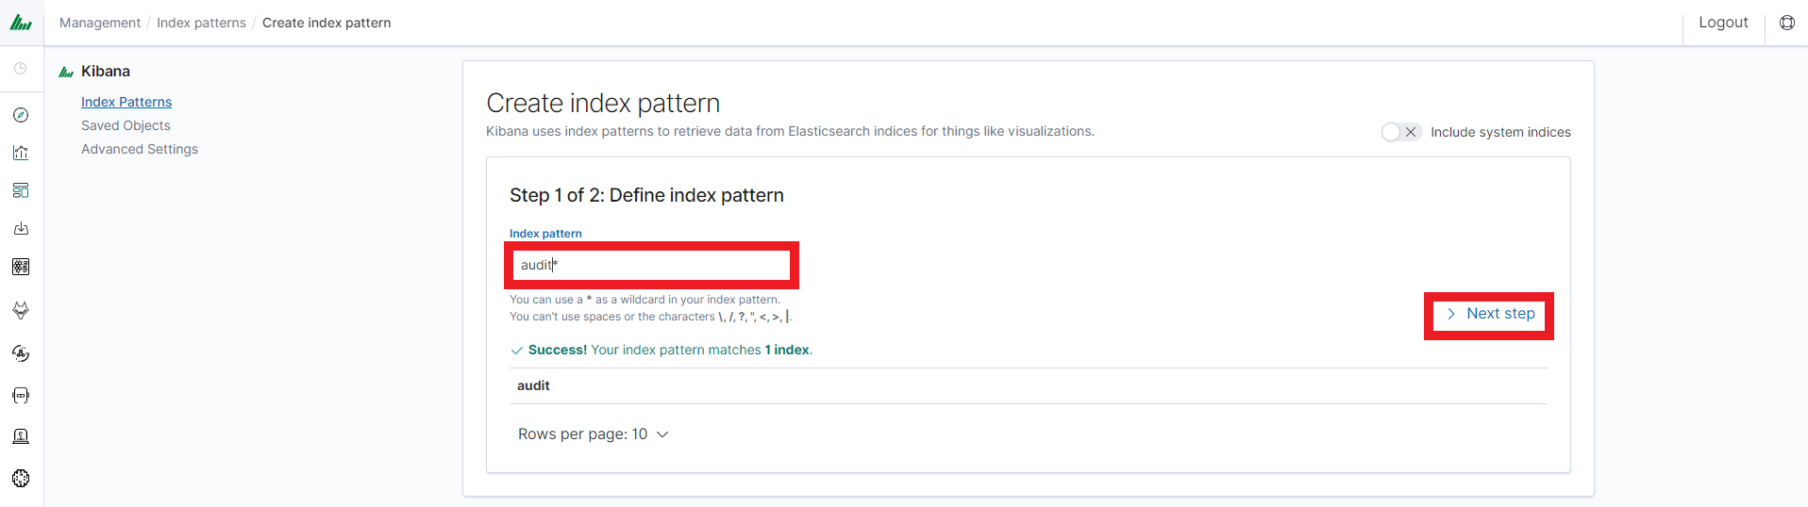
Task: Go to Index patterns breadcrumb
Action: (x=201, y=23)
